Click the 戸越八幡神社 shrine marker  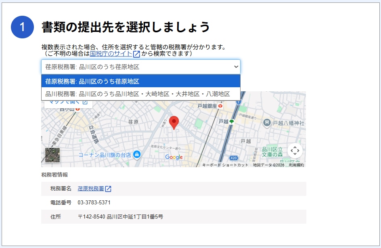coord(266,122)
